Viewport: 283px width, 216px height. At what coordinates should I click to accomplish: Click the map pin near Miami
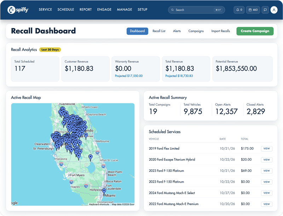(x=104, y=192)
